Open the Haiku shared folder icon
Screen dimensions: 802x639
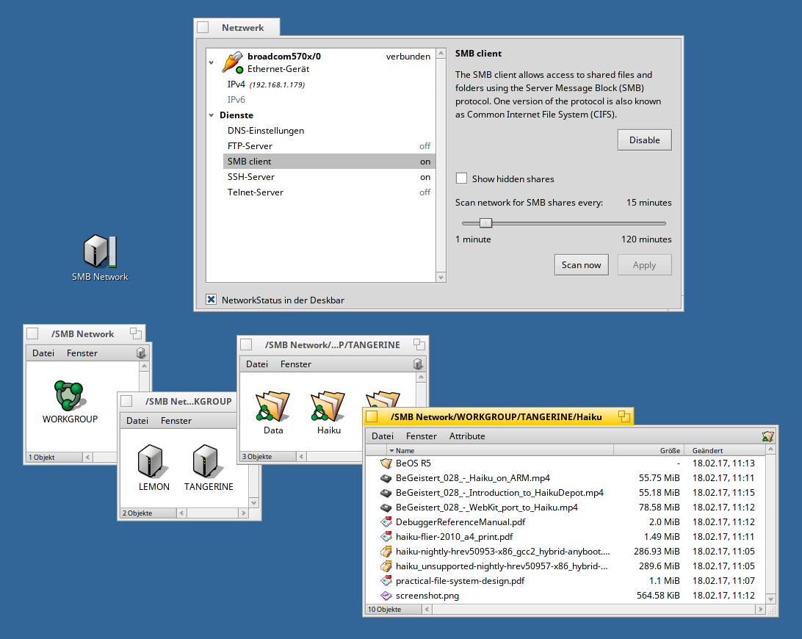coord(328,406)
